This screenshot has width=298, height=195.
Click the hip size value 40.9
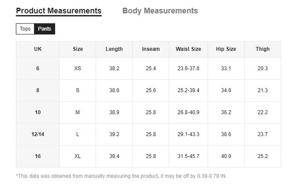tap(226, 156)
